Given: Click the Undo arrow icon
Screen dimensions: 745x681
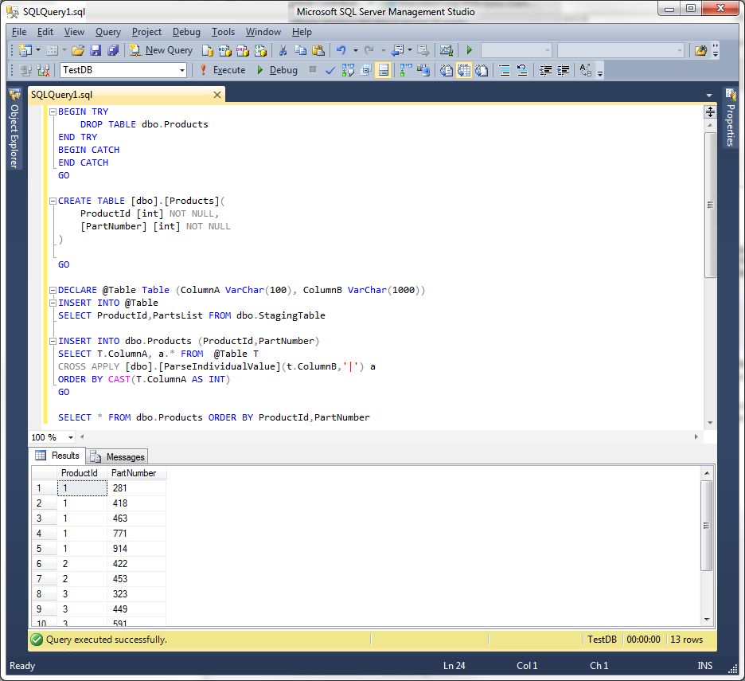Looking at the screenshot, I should [x=341, y=50].
